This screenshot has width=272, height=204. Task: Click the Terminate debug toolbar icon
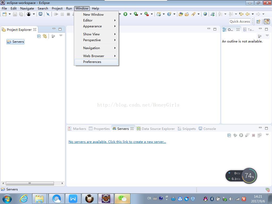coord(68,14)
